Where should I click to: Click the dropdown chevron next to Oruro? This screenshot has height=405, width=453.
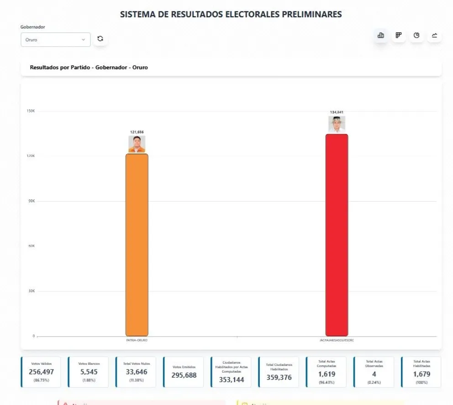click(84, 40)
